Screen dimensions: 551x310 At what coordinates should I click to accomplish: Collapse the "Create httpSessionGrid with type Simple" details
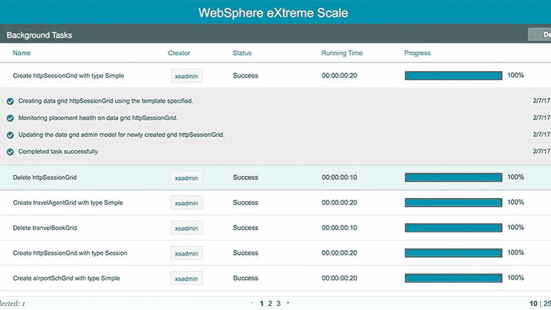click(68, 76)
